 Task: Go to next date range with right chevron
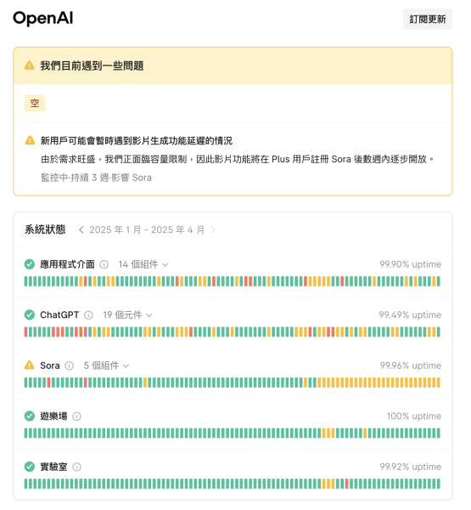click(213, 230)
